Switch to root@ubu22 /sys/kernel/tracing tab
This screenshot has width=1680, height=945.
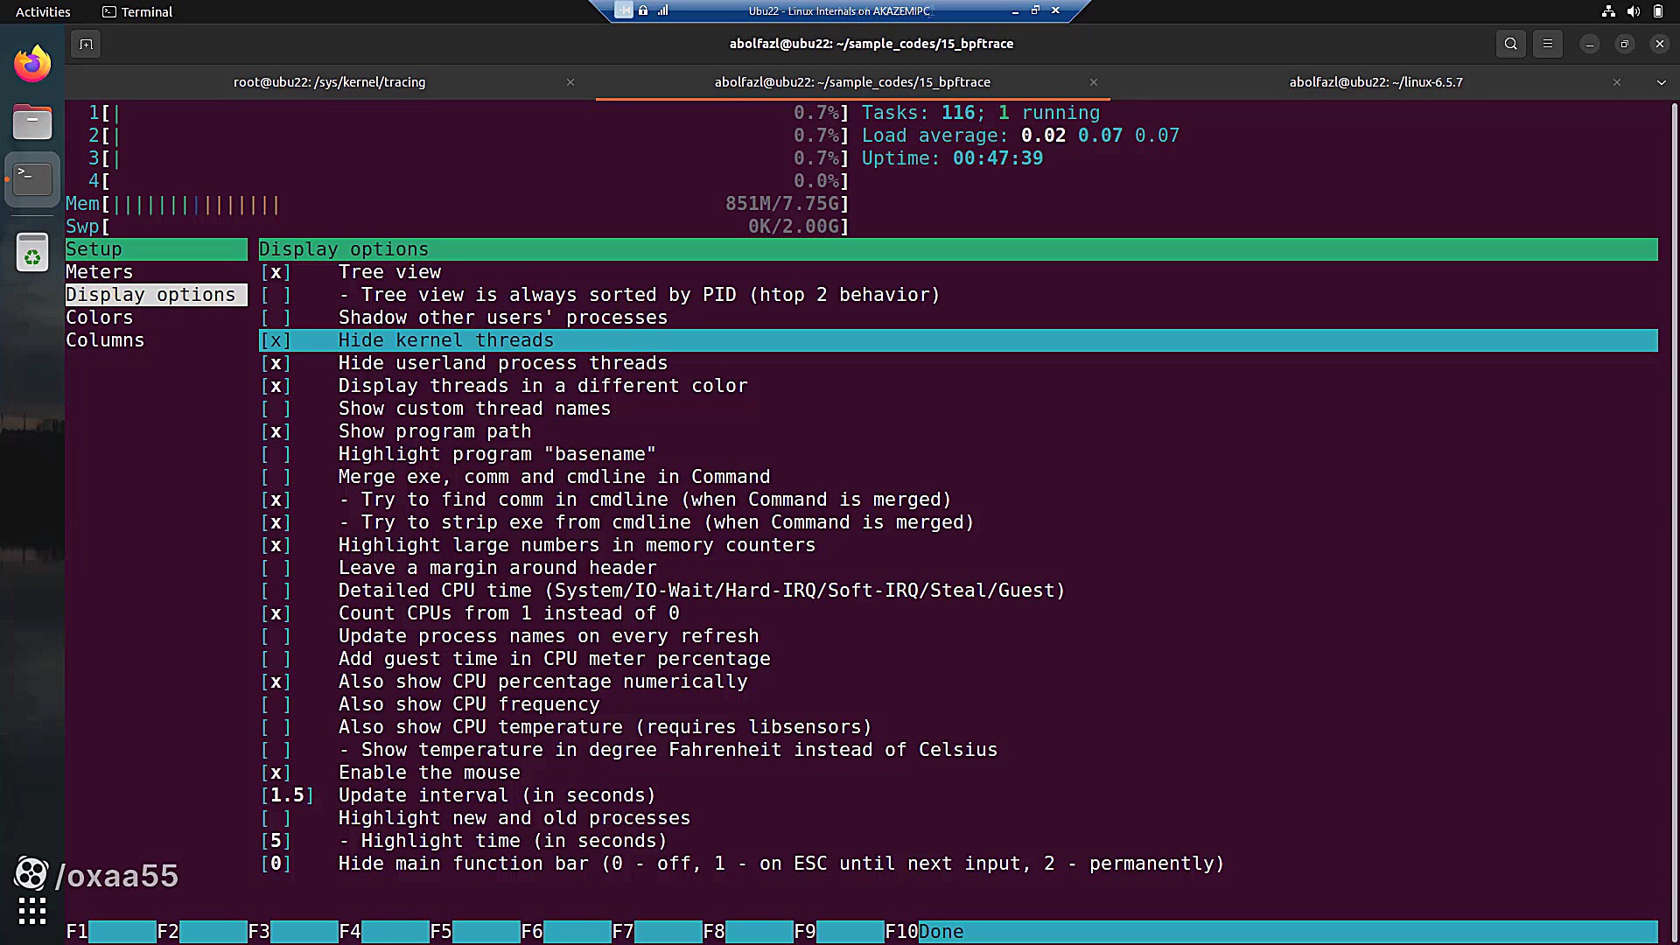pyautogui.click(x=330, y=82)
